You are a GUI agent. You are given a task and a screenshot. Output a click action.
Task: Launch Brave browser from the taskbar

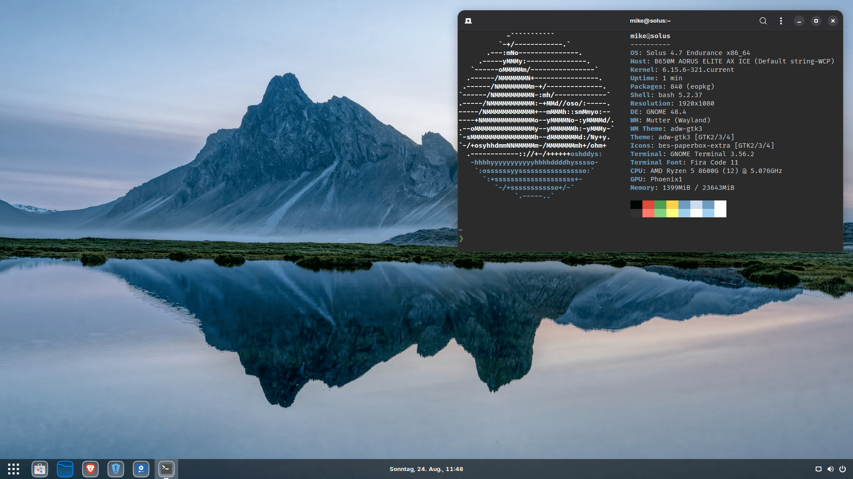[x=90, y=469]
